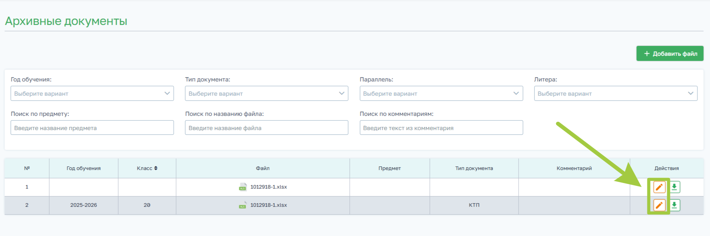710x236 pixels.
Task: Click edit pencil icon for row 2
Action: pyautogui.click(x=659, y=205)
